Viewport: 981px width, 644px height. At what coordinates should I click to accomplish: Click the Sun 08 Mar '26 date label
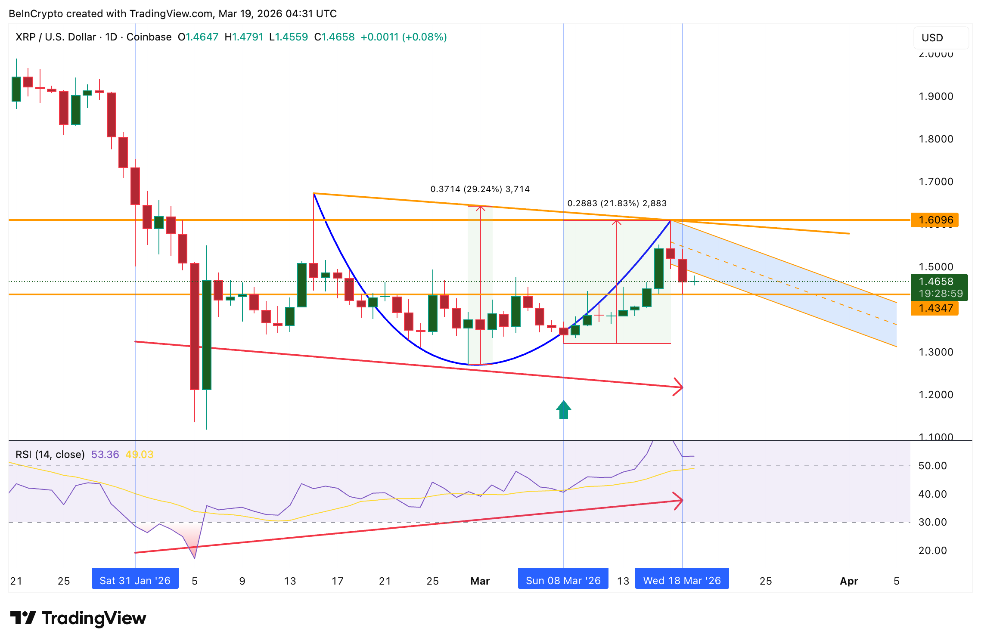(x=563, y=580)
